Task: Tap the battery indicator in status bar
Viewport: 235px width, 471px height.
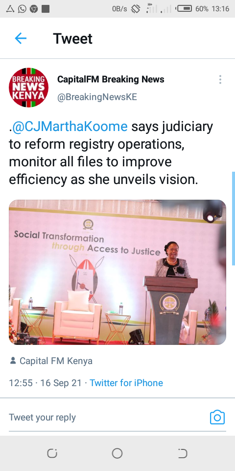Action: (184, 9)
